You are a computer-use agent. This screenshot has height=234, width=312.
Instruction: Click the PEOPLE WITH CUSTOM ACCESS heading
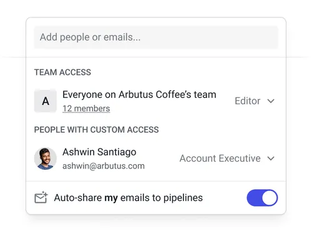pyautogui.click(x=97, y=130)
